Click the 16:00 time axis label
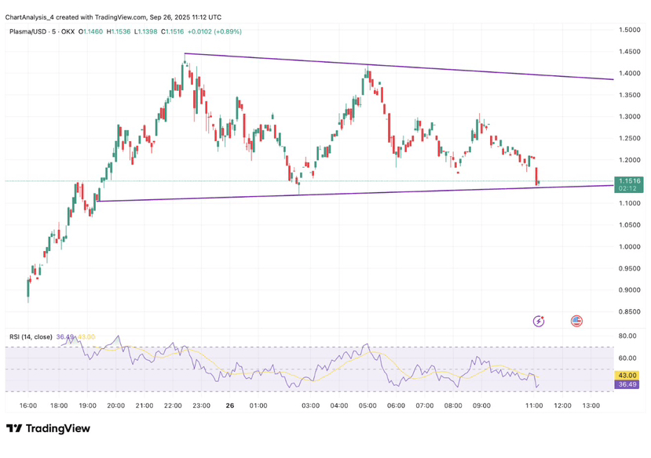The width and height of the screenshot is (651, 458). pos(27,405)
